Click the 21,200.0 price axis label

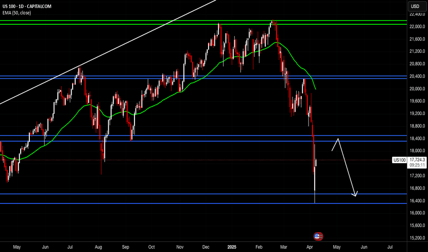point(417,51)
